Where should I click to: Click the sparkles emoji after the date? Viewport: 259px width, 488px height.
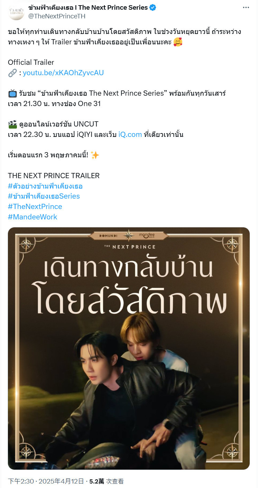[95, 155]
